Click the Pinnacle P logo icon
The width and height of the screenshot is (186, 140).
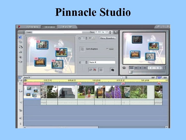tap(19, 27)
